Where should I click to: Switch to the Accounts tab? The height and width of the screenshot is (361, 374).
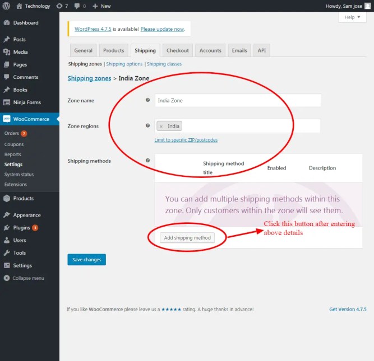pyautogui.click(x=210, y=50)
